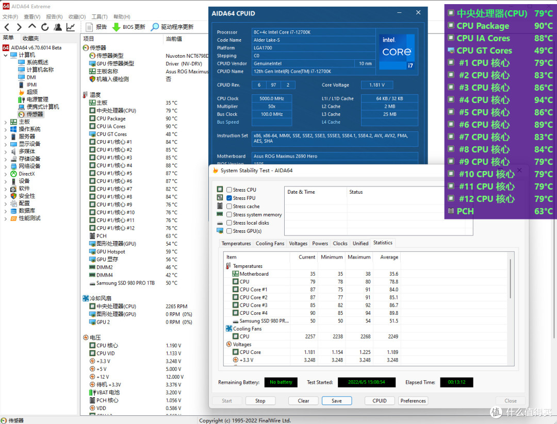Expand the 多媒体 tree node
Image resolution: width=557 pixels, height=424 pixels.
coord(5,151)
